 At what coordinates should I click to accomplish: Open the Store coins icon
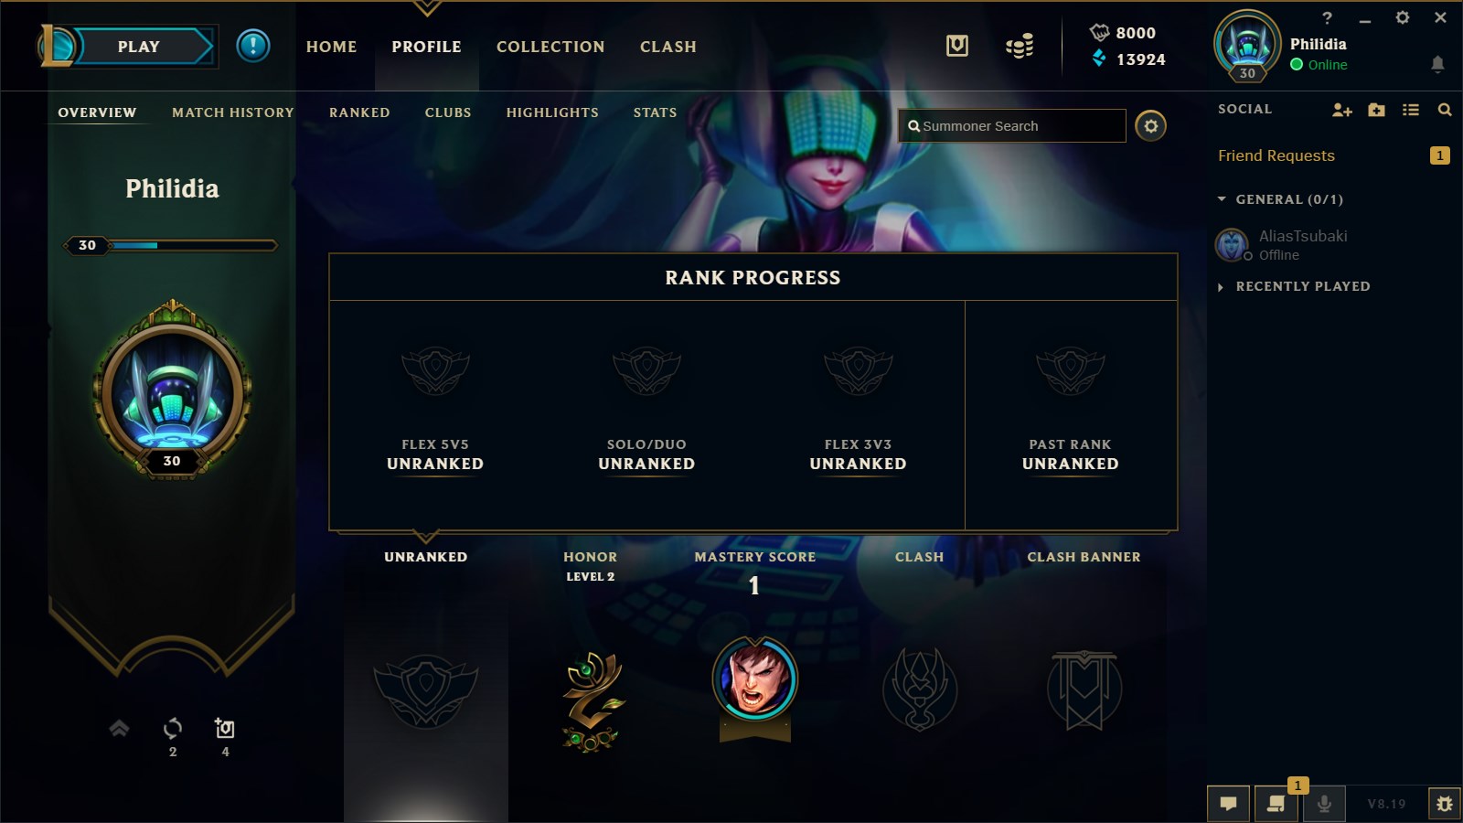coord(1020,46)
